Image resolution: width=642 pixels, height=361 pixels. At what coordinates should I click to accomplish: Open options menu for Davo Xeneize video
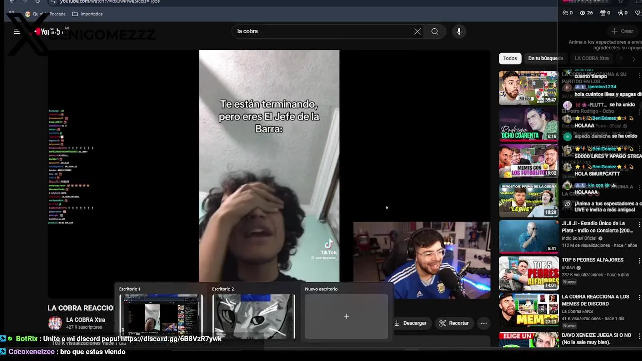pos(639,335)
